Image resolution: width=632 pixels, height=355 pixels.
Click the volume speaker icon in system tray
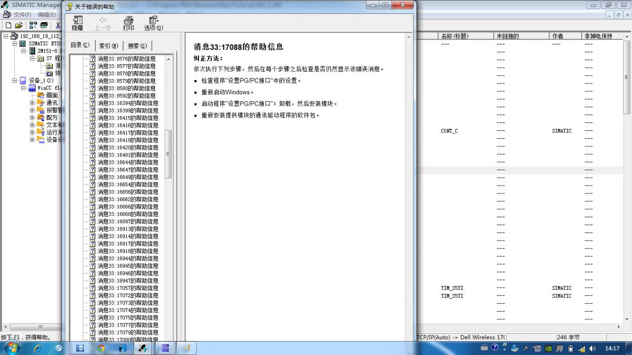point(592,349)
